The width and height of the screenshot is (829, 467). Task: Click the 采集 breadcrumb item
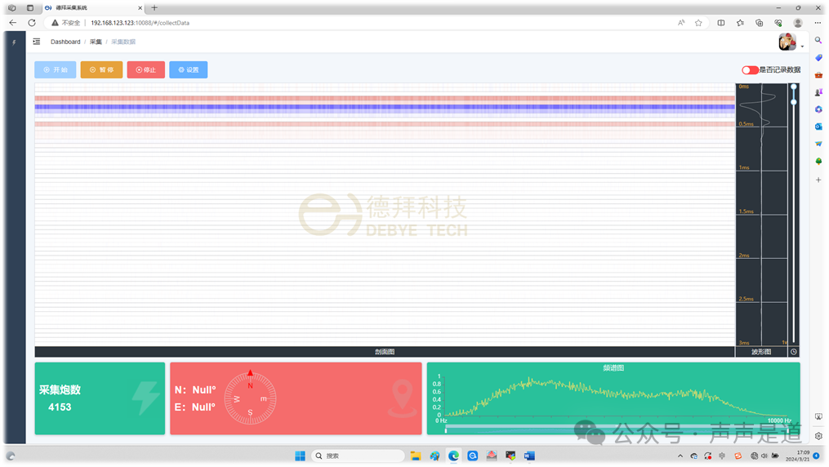[96, 42]
